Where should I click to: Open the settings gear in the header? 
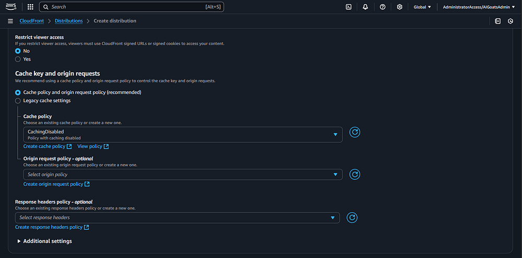tap(399, 7)
